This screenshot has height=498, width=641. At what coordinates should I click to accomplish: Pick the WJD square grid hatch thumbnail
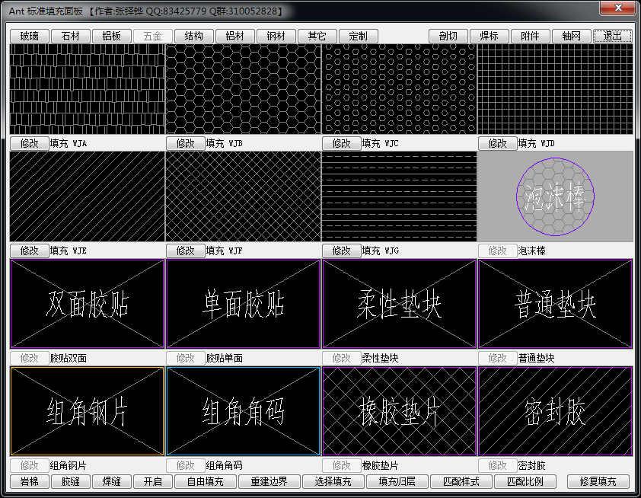pyautogui.click(x=555, y=89)
